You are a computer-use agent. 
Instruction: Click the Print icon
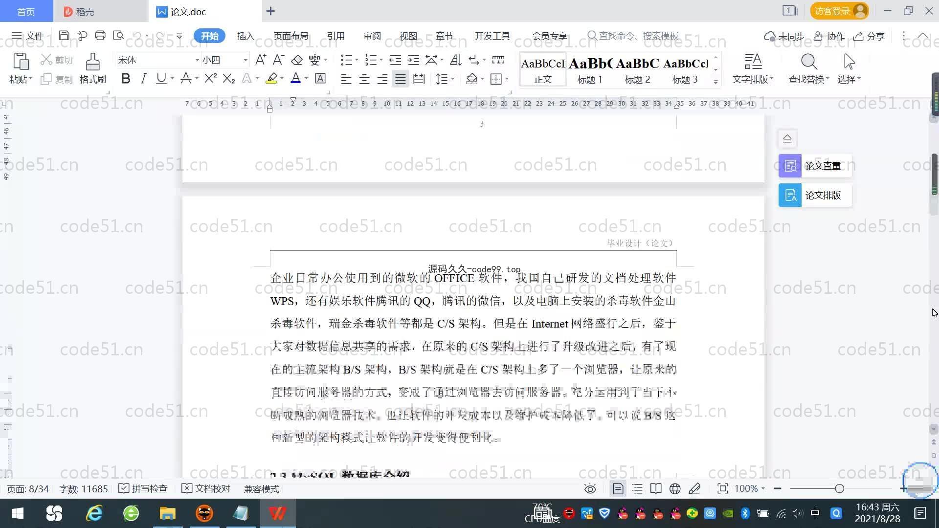(100, 36)
